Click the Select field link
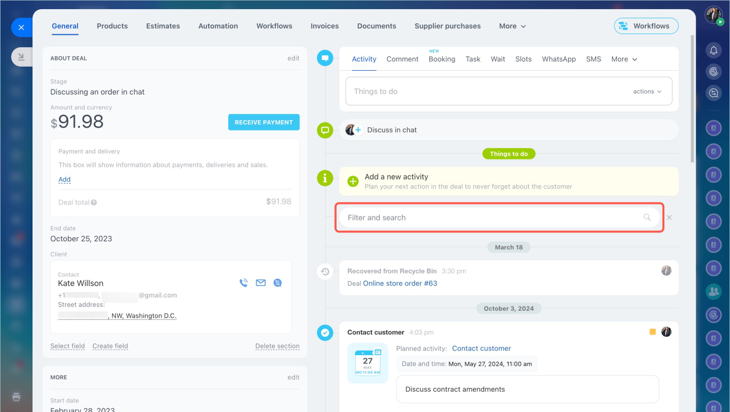Image resolution: width=730 pixels, height=412 pixels. coord(67,346)
